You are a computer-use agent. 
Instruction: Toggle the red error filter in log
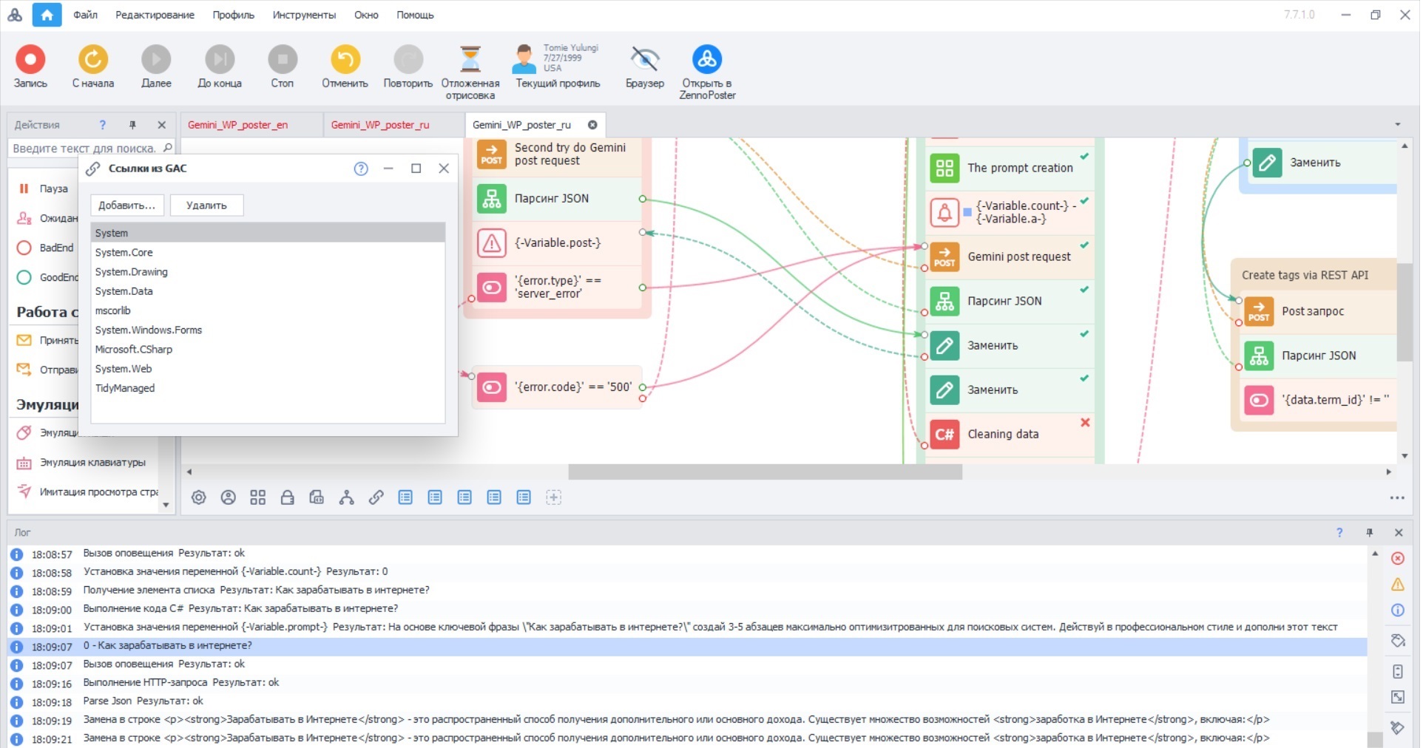[x=1398, y=559]
